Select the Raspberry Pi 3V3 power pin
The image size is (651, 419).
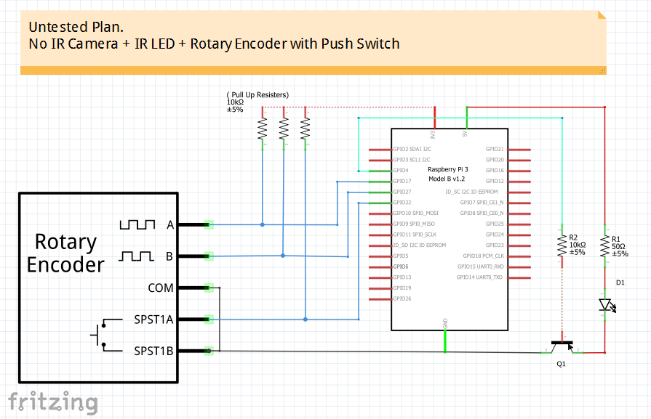(435, 118)
